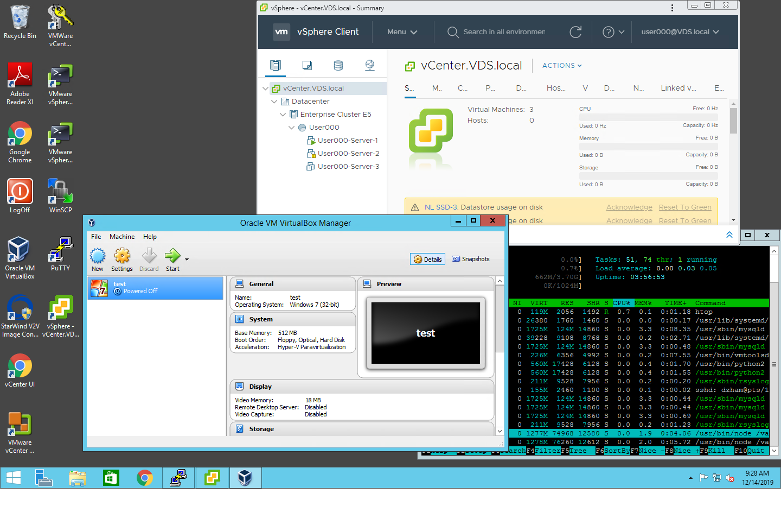Switch to Chrome on taskbar

click(145, 478)
